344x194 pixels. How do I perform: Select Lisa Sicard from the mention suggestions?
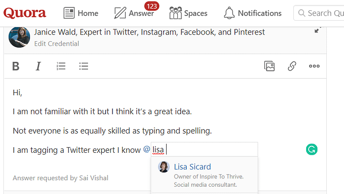point(204,175)
